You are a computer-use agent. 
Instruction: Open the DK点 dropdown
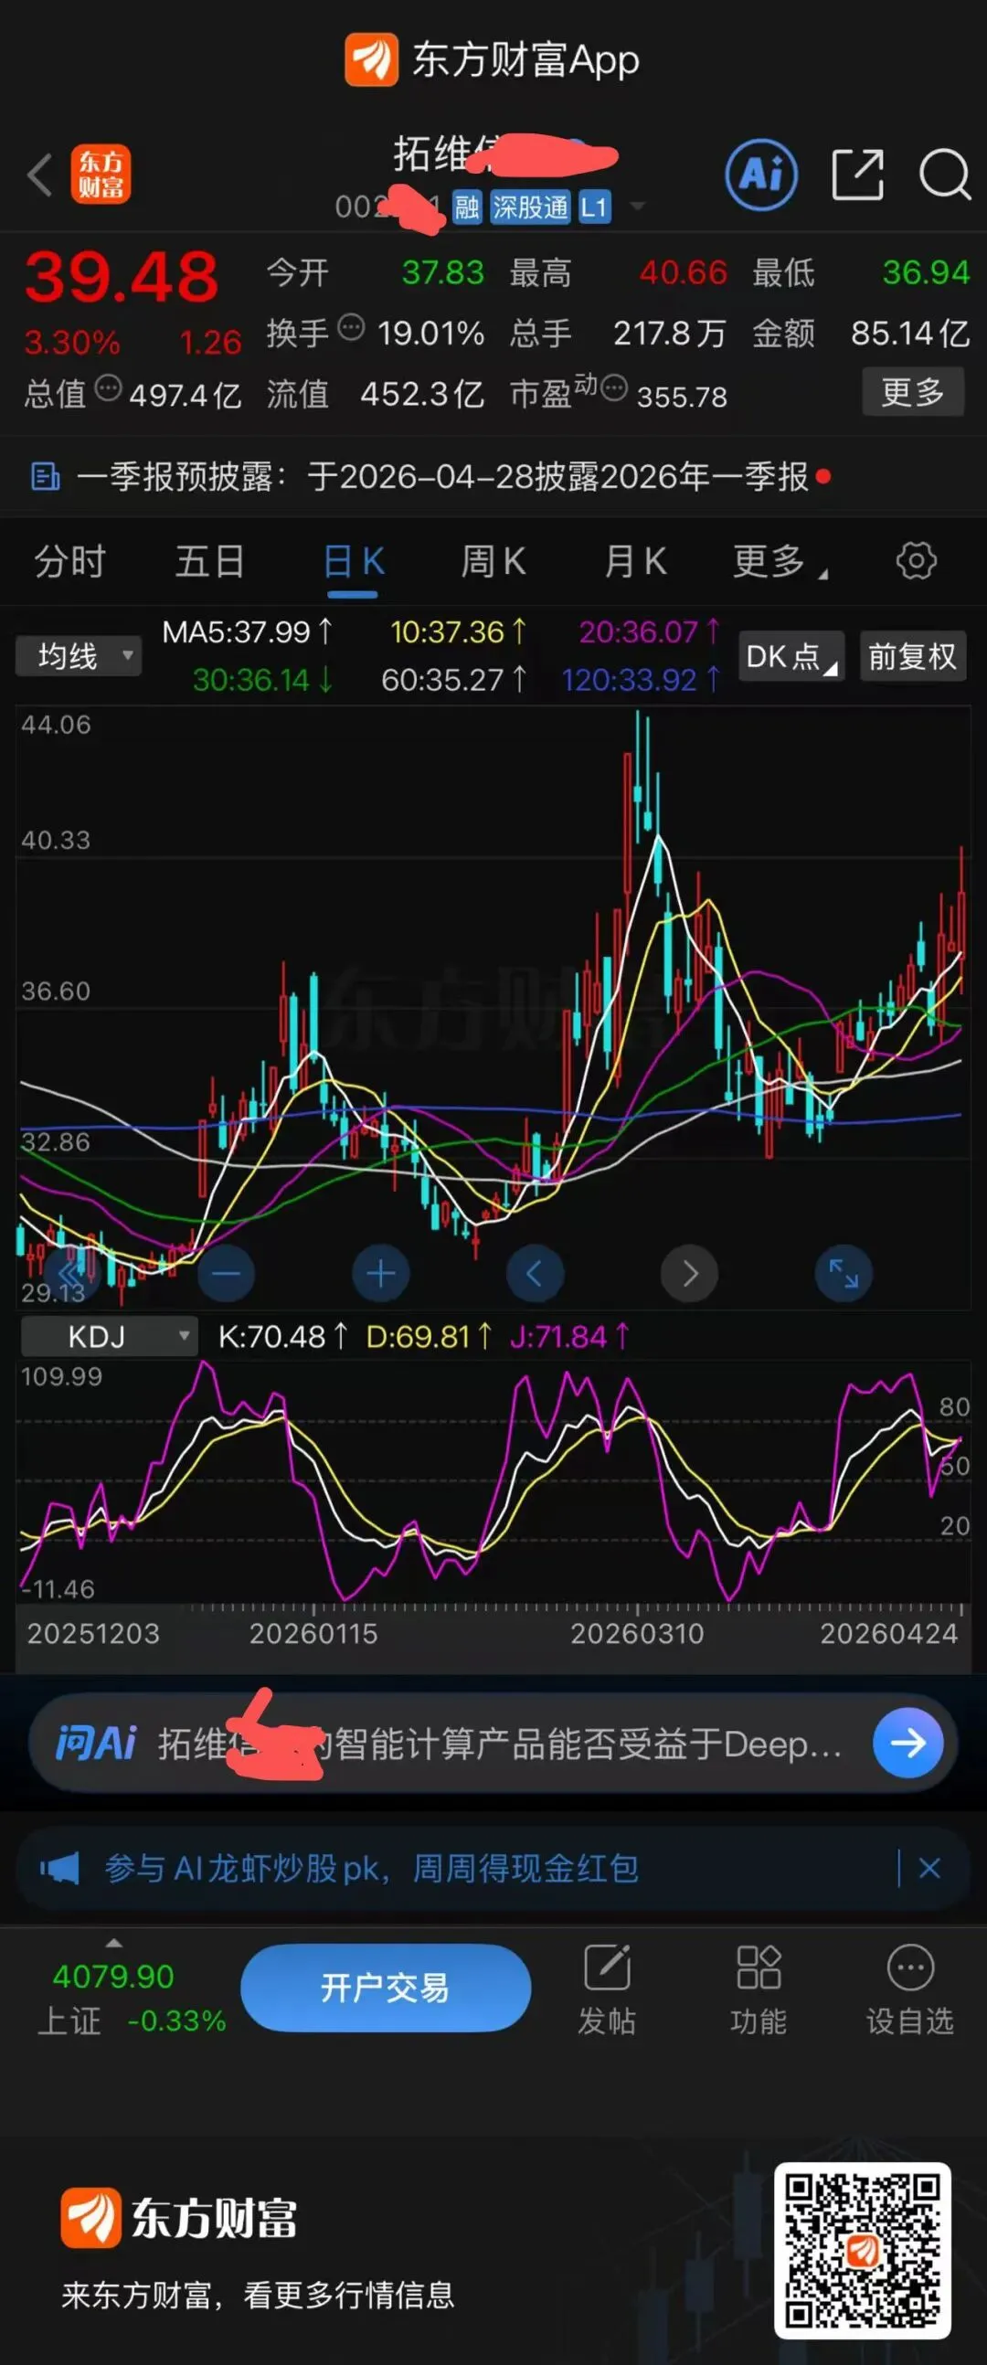791,656
